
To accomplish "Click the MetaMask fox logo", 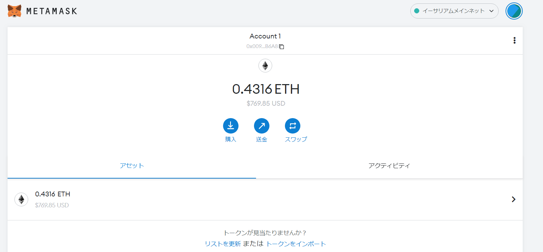I will tap(14, 11).
